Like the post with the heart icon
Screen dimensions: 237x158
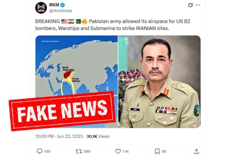click(118, 151)
